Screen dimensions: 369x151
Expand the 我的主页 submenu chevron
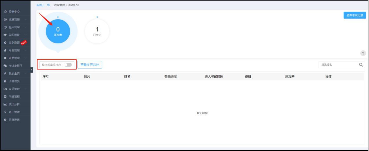[x=26, y=73]
